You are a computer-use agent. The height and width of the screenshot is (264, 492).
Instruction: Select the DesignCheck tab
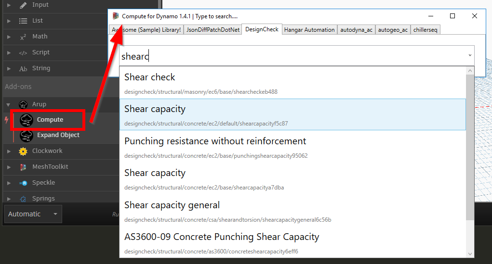(262, 29)
